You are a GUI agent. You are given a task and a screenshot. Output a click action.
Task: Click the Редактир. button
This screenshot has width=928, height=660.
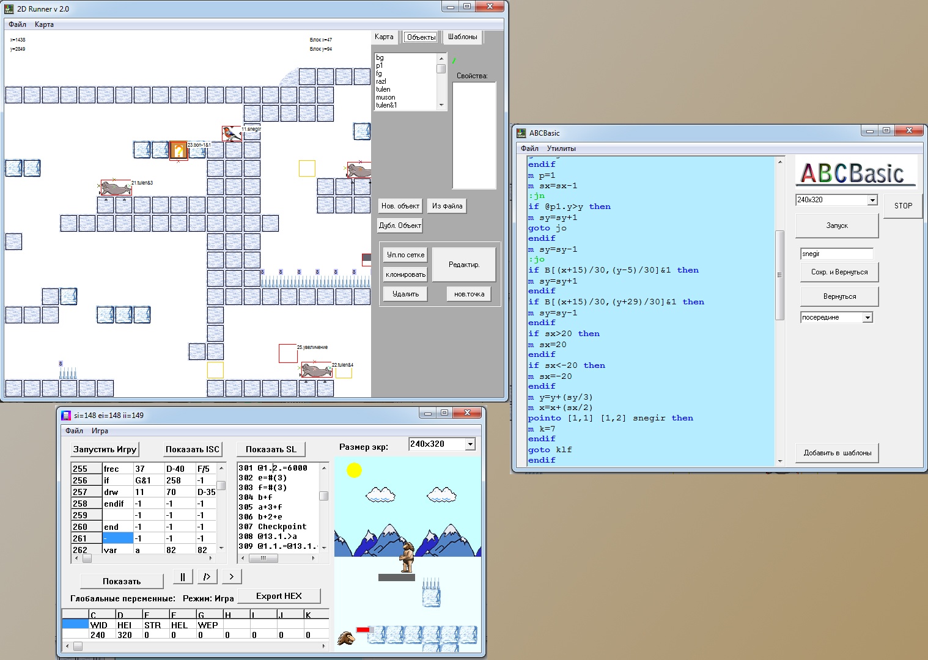(x=464, y=265)
